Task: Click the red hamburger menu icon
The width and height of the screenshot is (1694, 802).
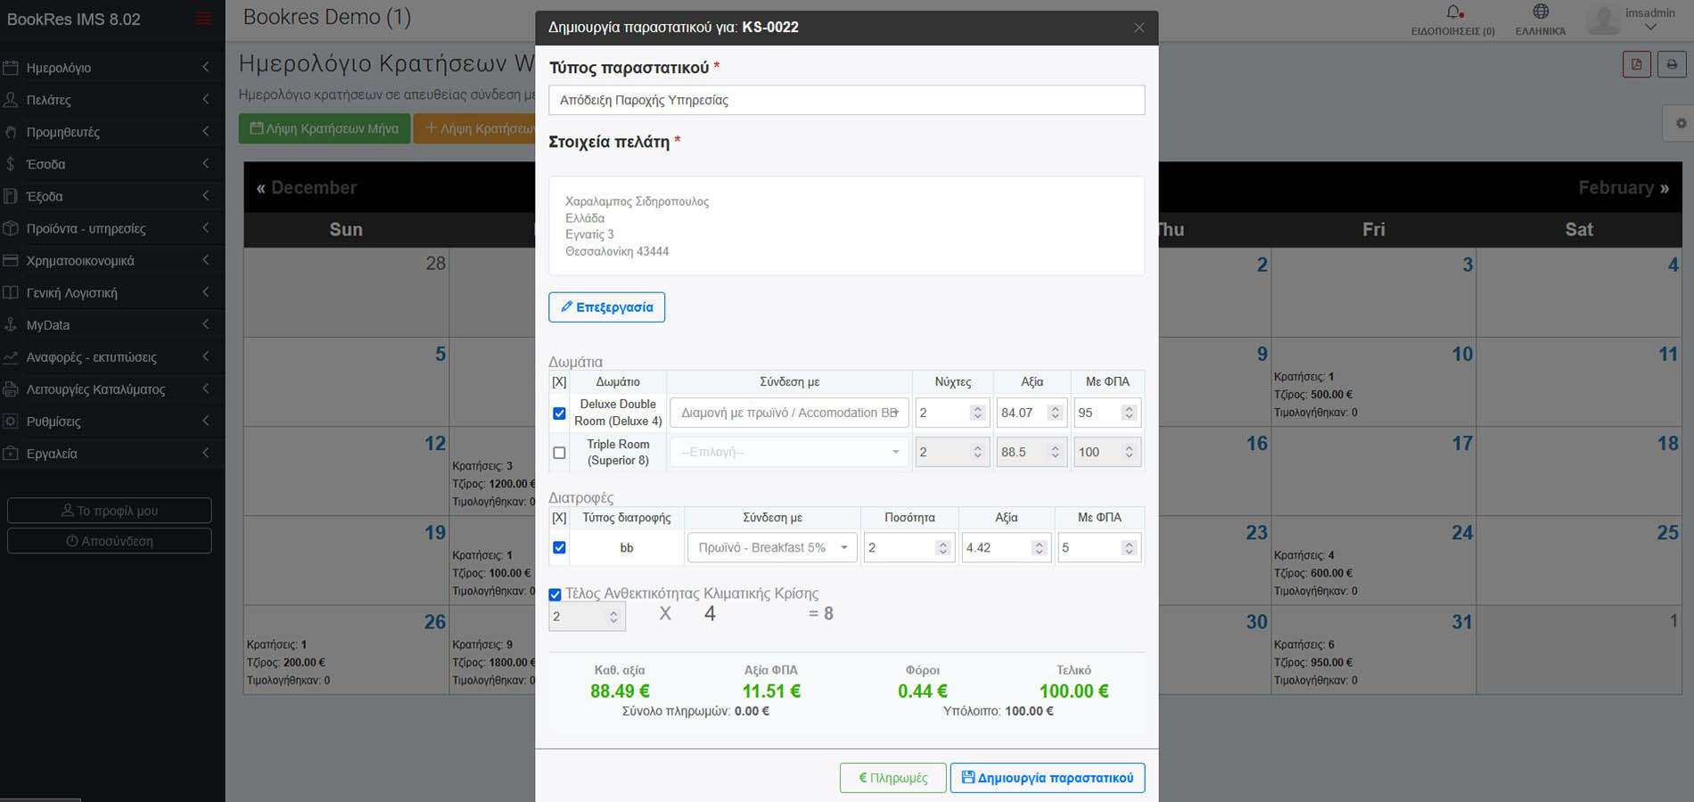Action: (203, 19)
